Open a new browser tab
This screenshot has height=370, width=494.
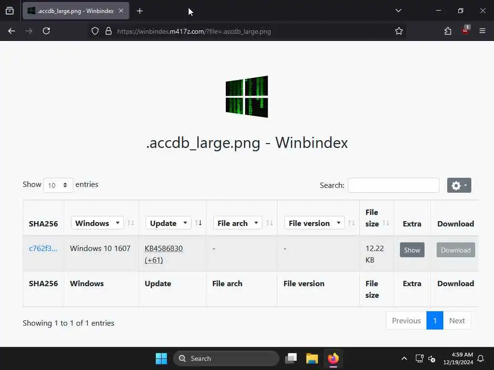click(x=139, y=11)
